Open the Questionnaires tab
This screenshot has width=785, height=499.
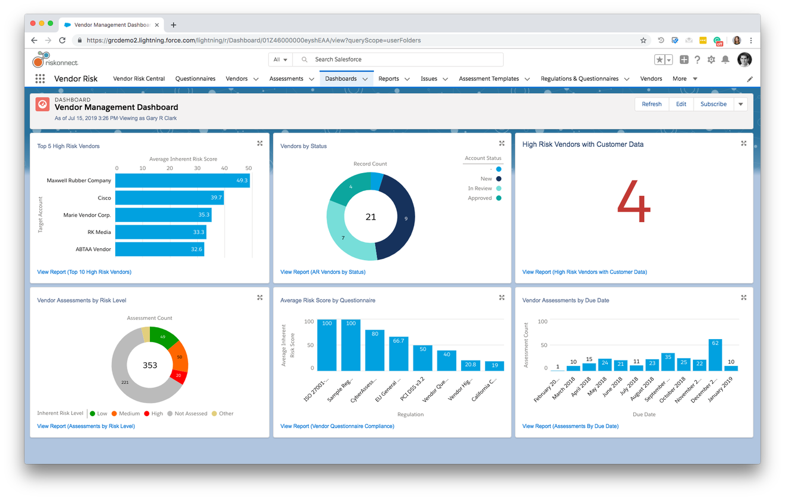(195, 79)
